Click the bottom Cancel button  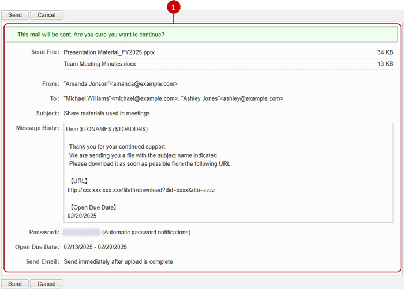(46, 284)
